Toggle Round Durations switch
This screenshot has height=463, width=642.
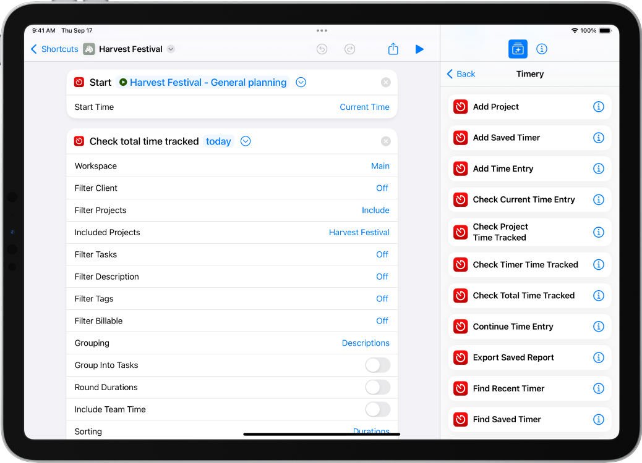(x=377, y=387)
